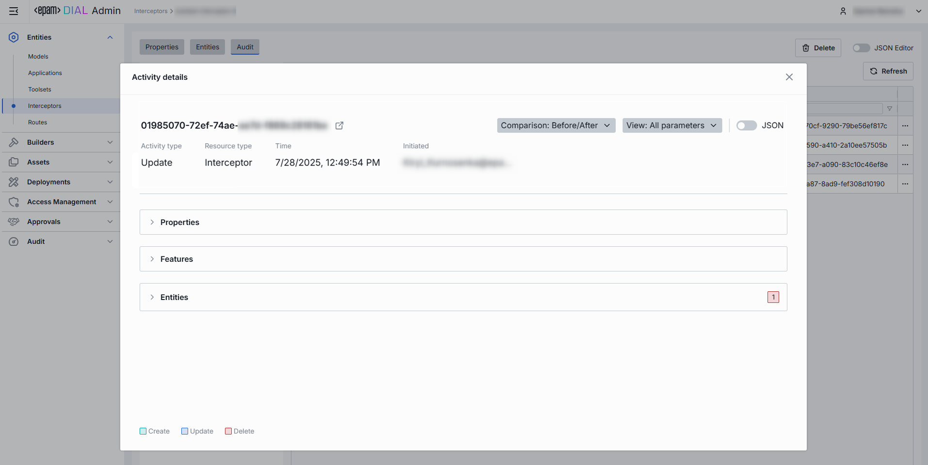Enable the JSON toggle in activity details

[x=746, y=126]
